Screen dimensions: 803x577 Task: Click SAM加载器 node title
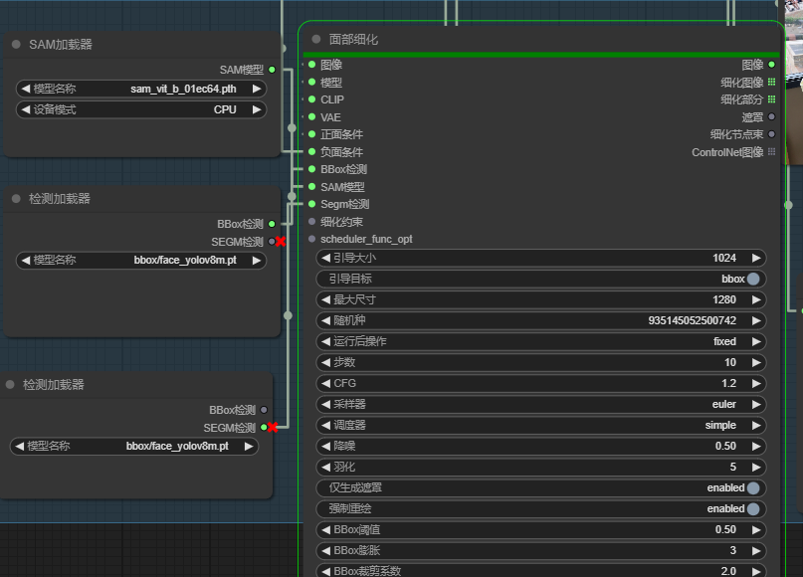tap(61, 45)
